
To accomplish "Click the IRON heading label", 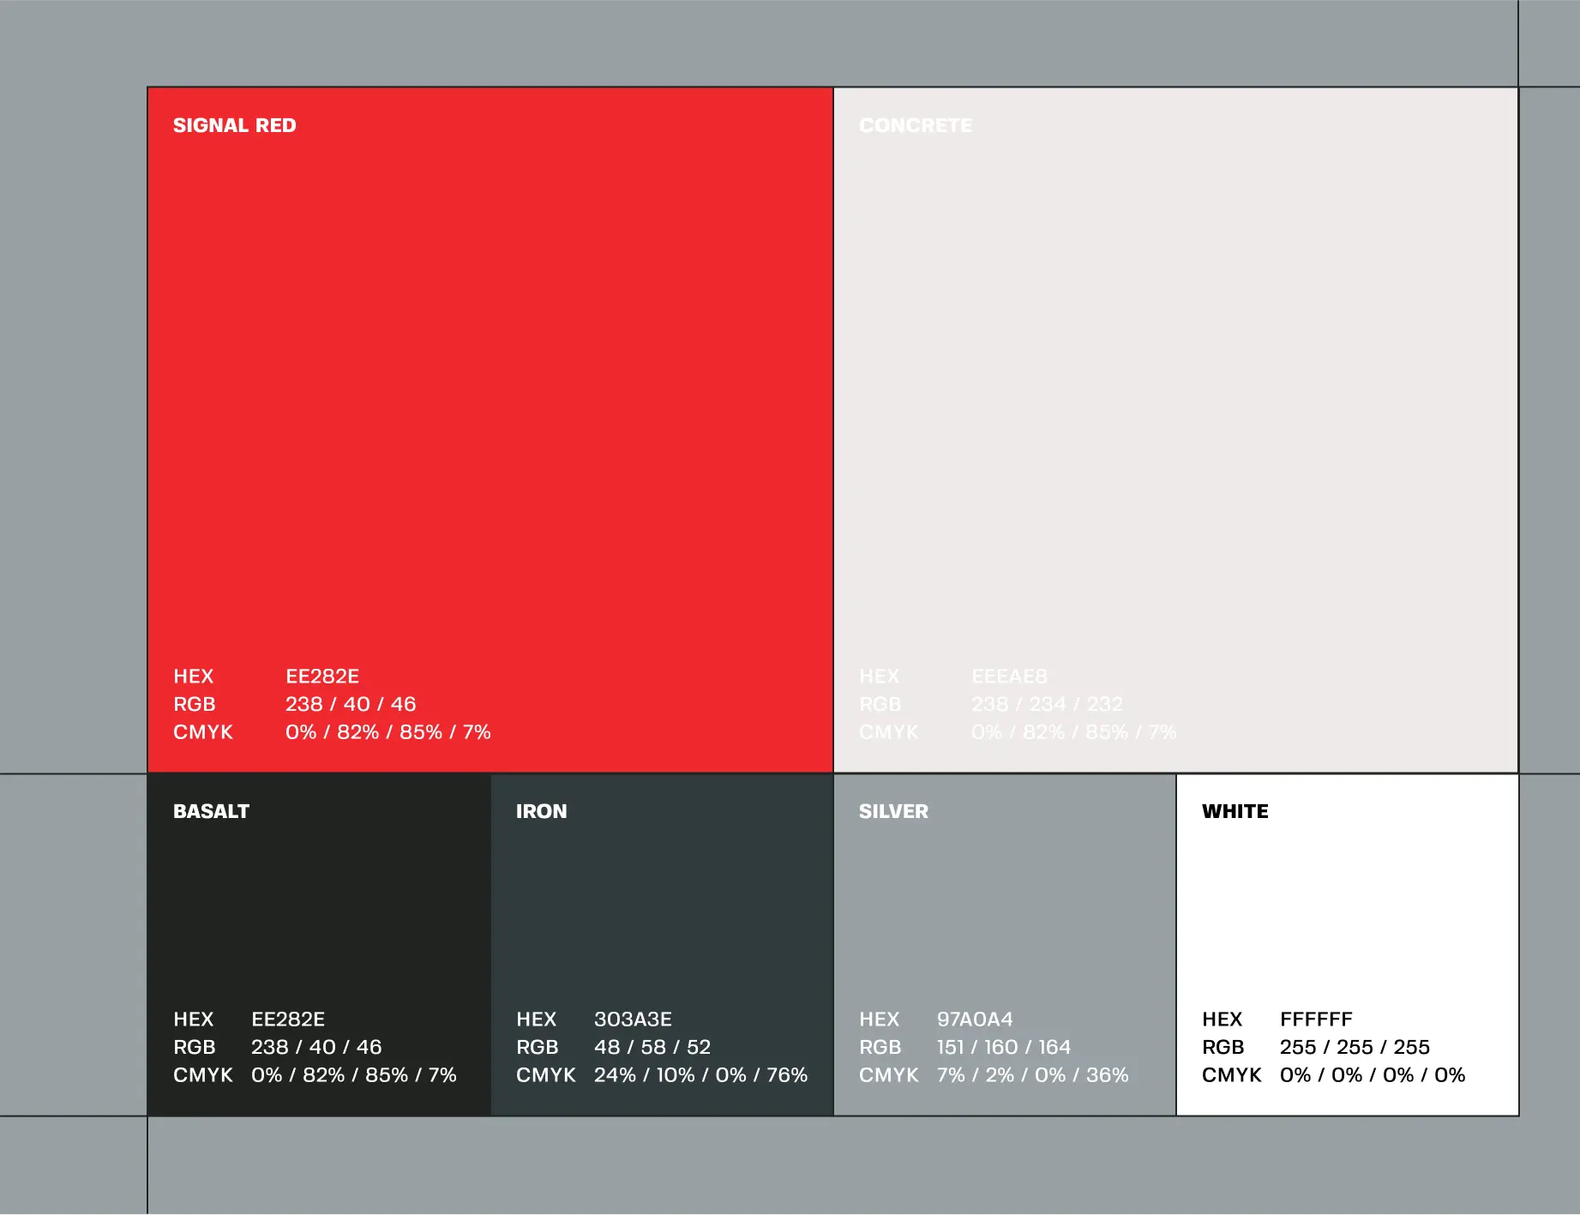I will click(541, 811).
